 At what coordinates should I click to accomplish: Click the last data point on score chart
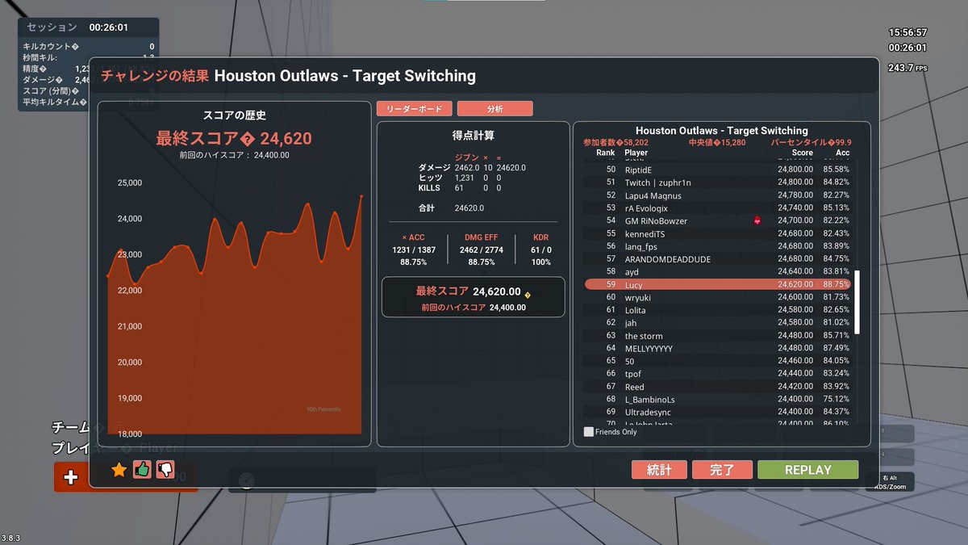pyautogui.click(x=361, y=195)
